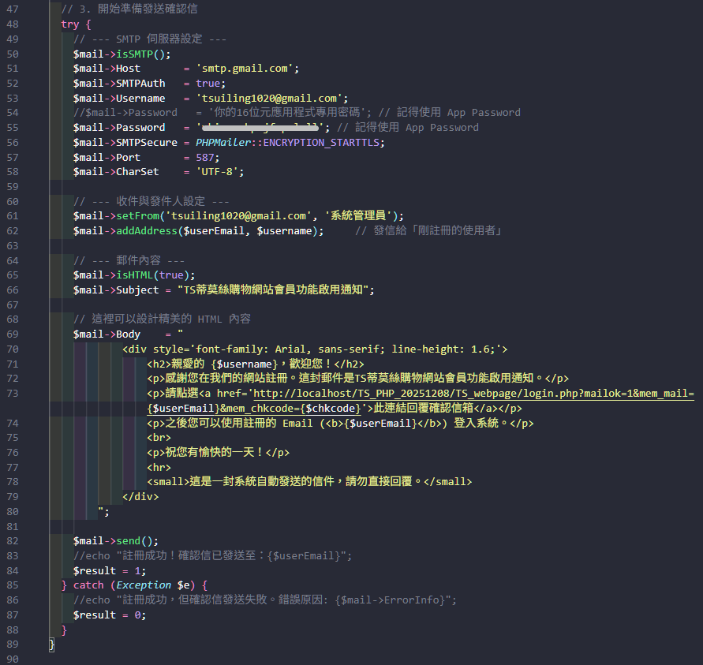The image size is (703, 665).
Task: Click the catch keyword on line 85
Action: pyautogui.click(x=88, y=585)
